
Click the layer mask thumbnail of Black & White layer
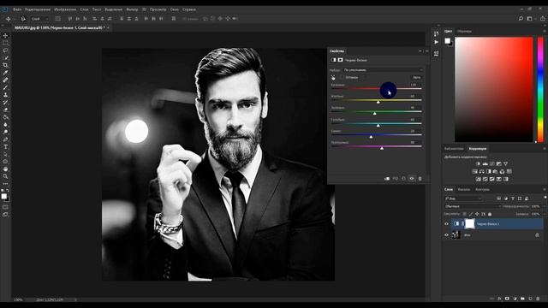click(470, 224)
